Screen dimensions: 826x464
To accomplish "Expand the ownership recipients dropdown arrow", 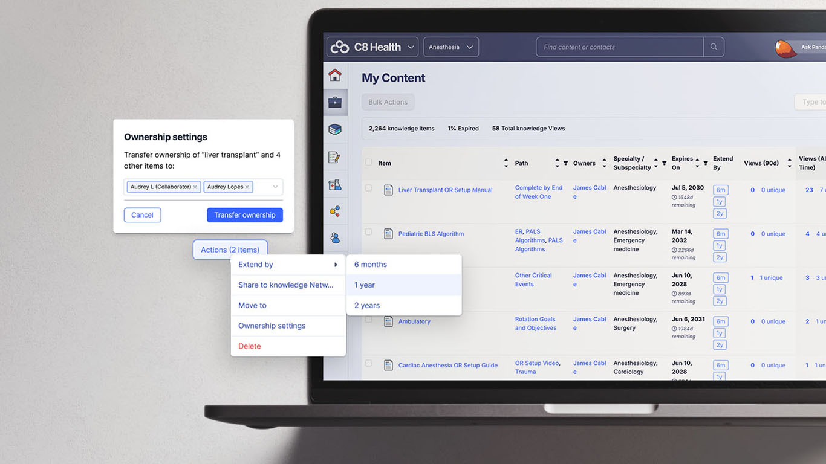I will 275,187.
